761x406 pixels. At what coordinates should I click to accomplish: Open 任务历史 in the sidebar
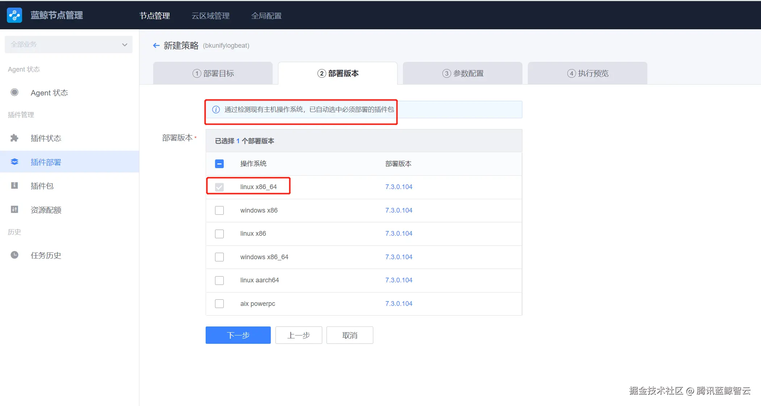(x=70, y=255)
